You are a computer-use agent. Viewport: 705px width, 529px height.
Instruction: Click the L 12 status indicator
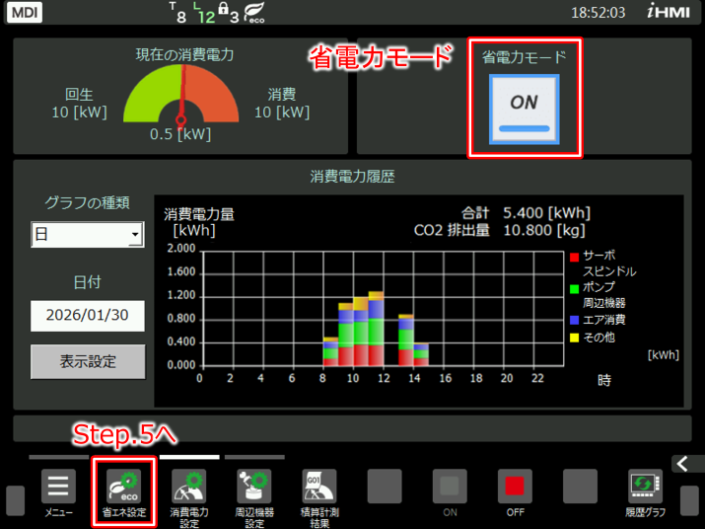click(204, 13)
